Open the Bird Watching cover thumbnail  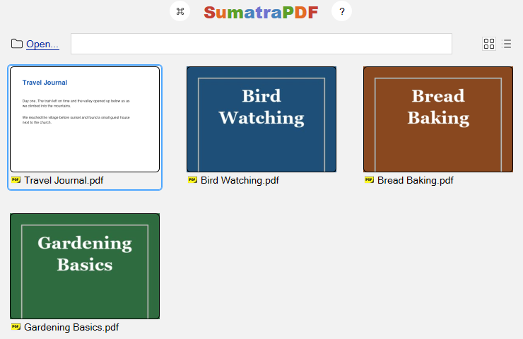point(261,119)
